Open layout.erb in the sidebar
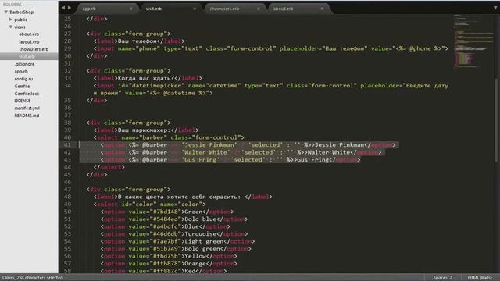 [x=29, y=41]
